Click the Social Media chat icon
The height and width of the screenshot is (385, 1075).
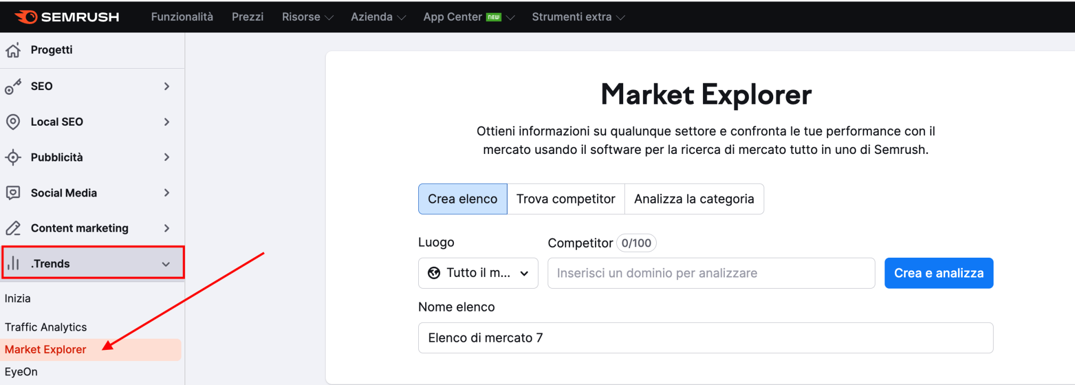pos(13,193)
